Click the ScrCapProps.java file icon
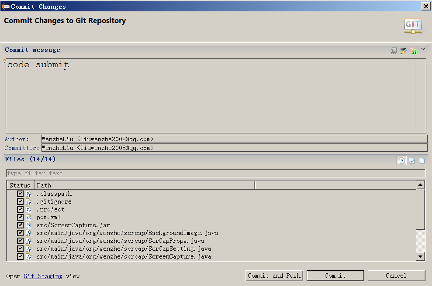This screenshot has height=286, width=432. pos(28,241)
